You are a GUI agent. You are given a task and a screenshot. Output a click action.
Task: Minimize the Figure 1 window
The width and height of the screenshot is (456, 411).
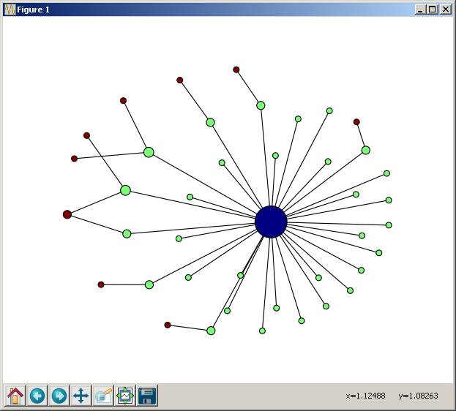tap(420, 10)
